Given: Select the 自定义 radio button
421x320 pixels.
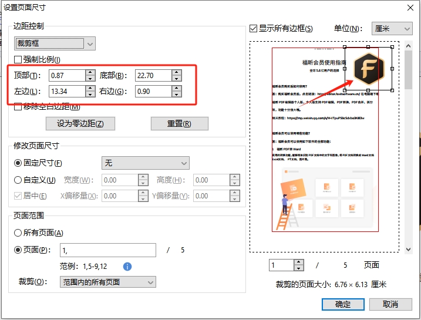Looking at the screenshot, I should click(x=18, y=180).
